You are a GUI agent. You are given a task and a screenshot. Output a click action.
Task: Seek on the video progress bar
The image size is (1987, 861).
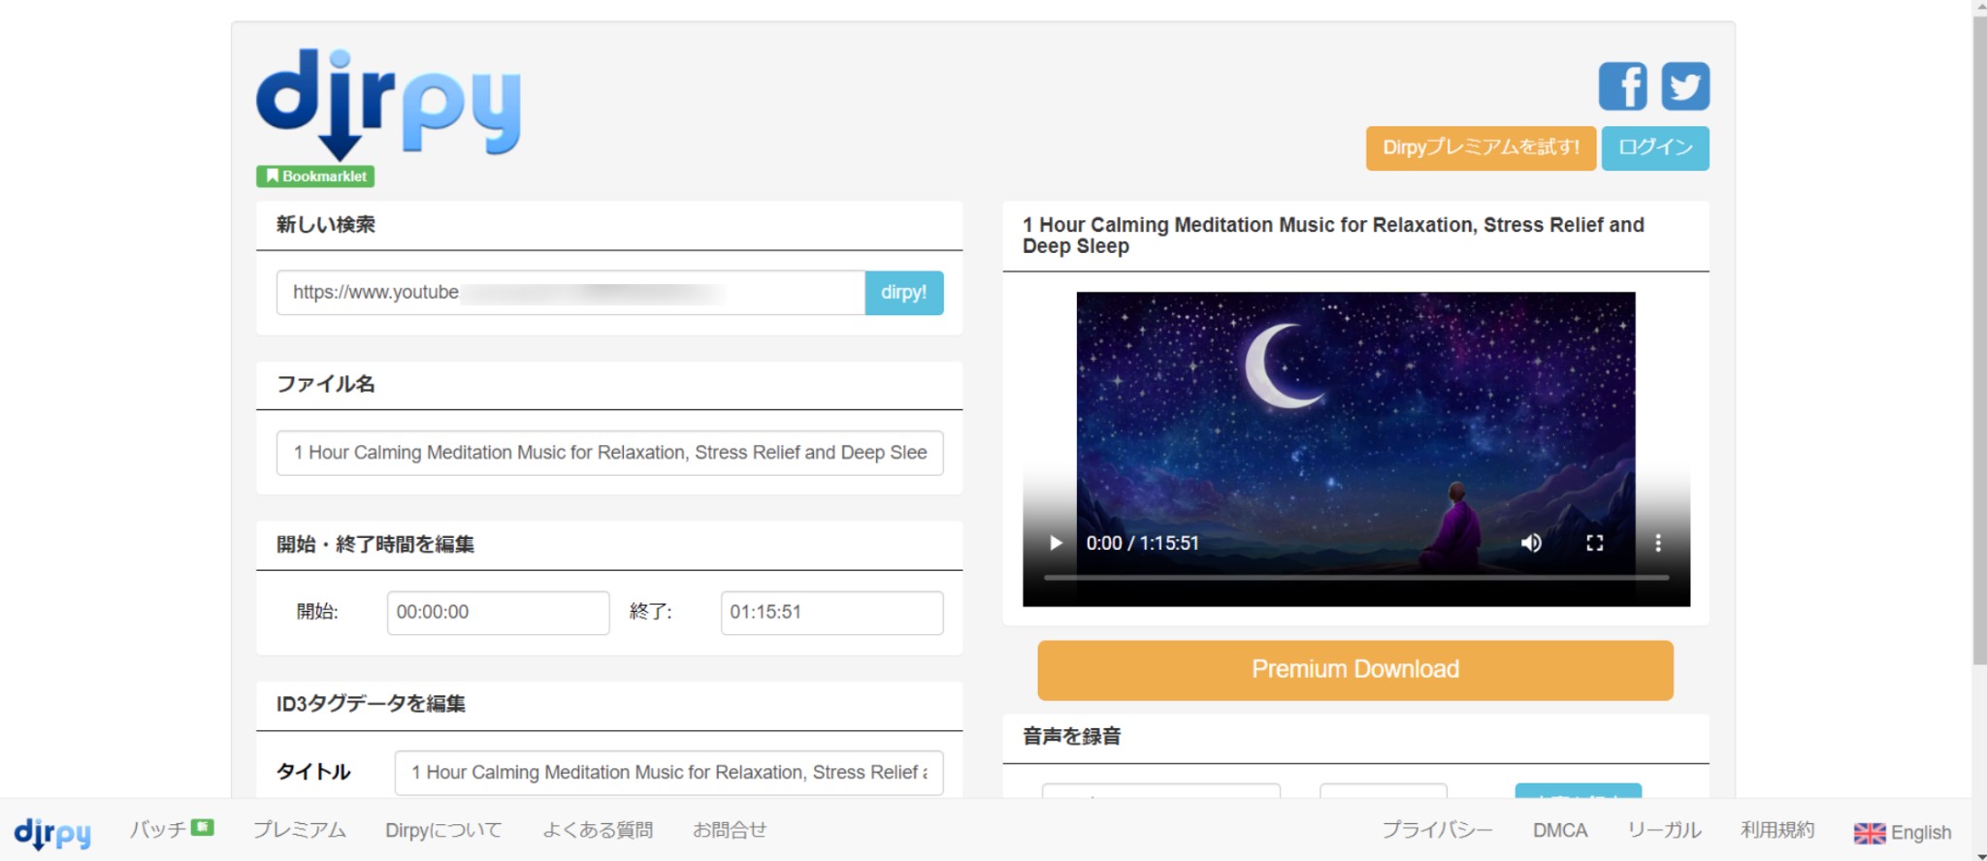1355,578
